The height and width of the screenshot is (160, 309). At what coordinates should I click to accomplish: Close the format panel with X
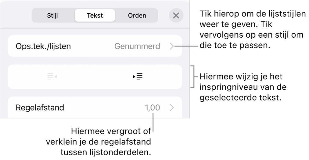click(176, 15)
